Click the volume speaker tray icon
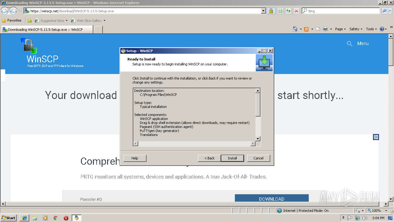Viewport: 394px width, 222px height. pyautogui.click(x=365, y=218)
